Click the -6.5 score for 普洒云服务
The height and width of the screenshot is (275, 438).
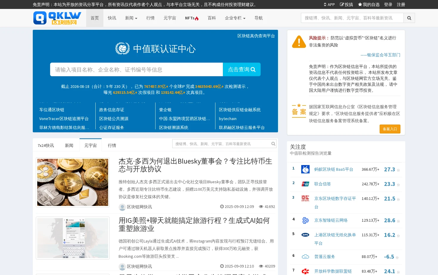389,257
